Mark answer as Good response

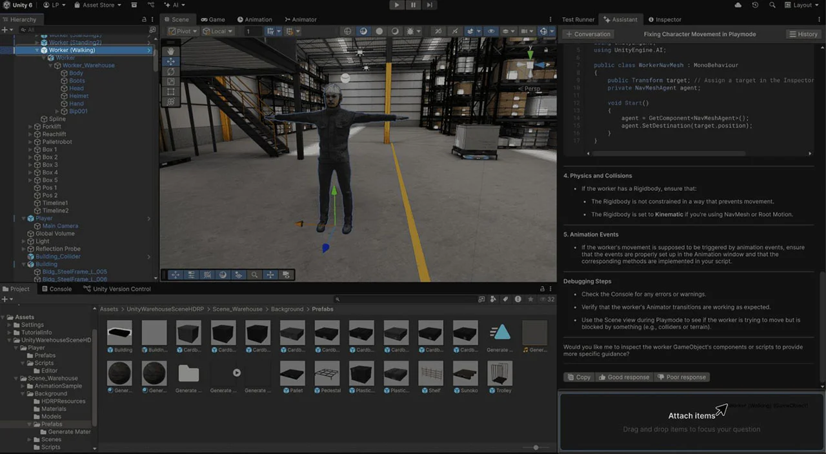tap(624, 377)
